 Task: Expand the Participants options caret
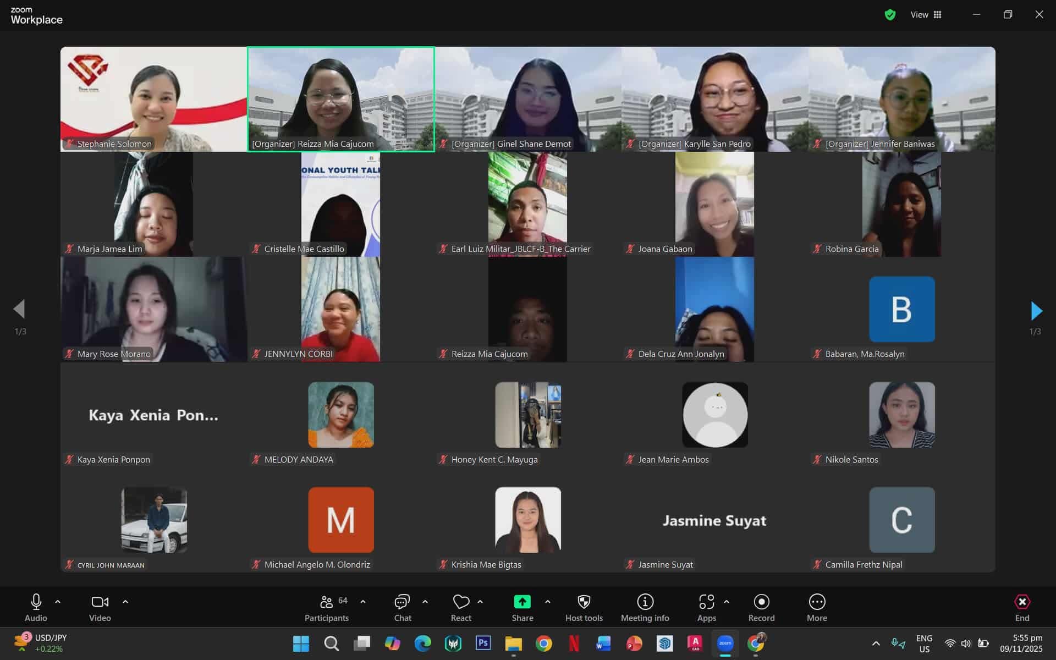pyautogui.click(x=363, y=602)
